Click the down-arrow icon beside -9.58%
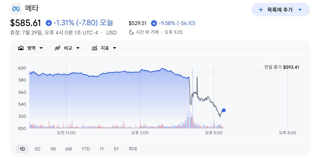 click(154, 23)
